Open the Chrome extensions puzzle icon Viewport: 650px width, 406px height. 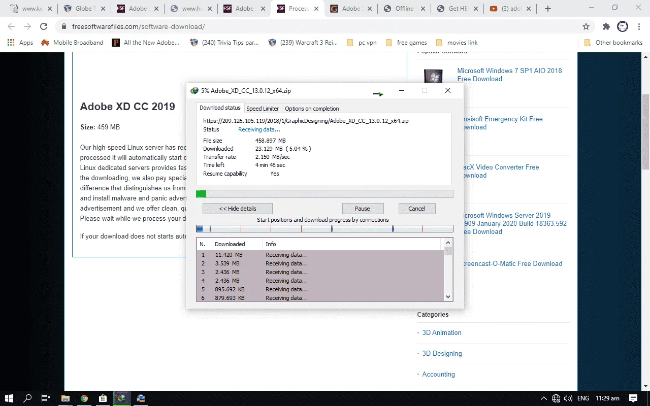606,26
